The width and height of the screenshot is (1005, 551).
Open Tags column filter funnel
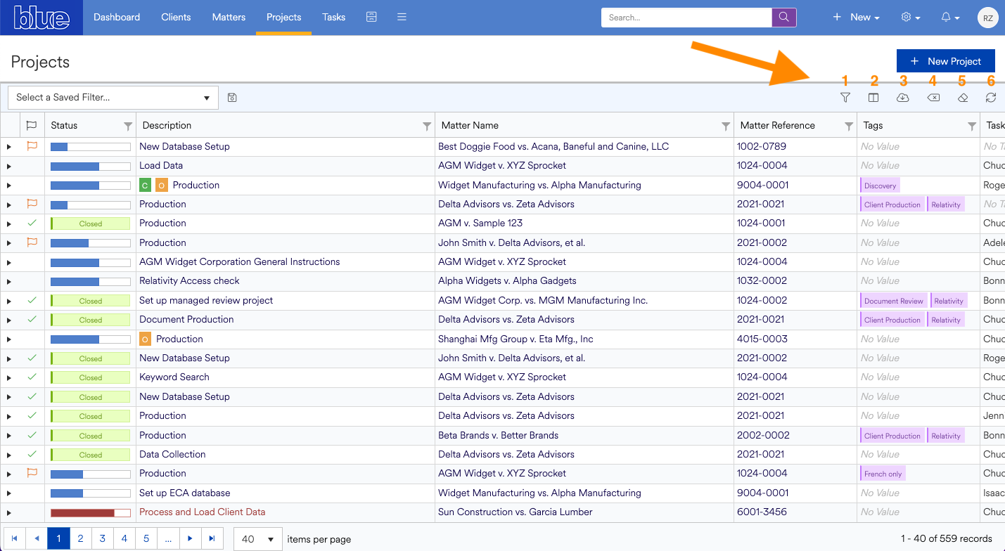[x=972, y=127]
